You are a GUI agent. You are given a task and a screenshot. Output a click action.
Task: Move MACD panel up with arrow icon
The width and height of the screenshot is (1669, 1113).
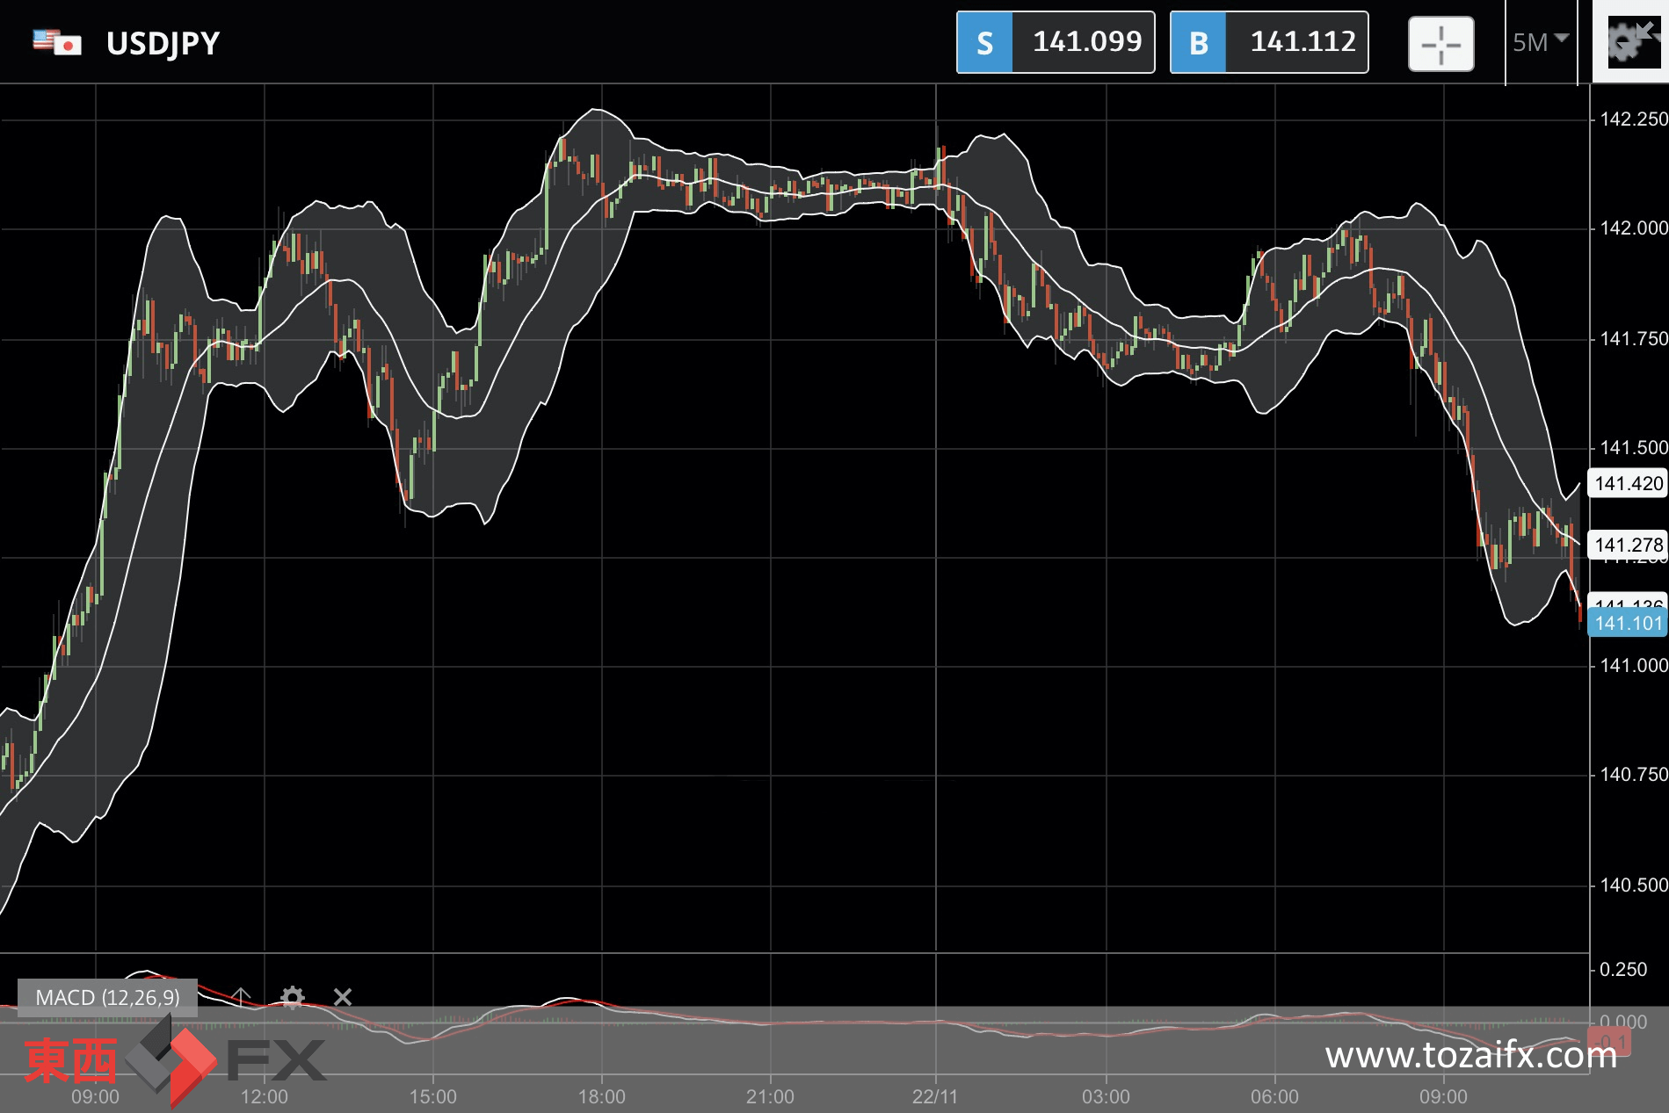[241, 996]
